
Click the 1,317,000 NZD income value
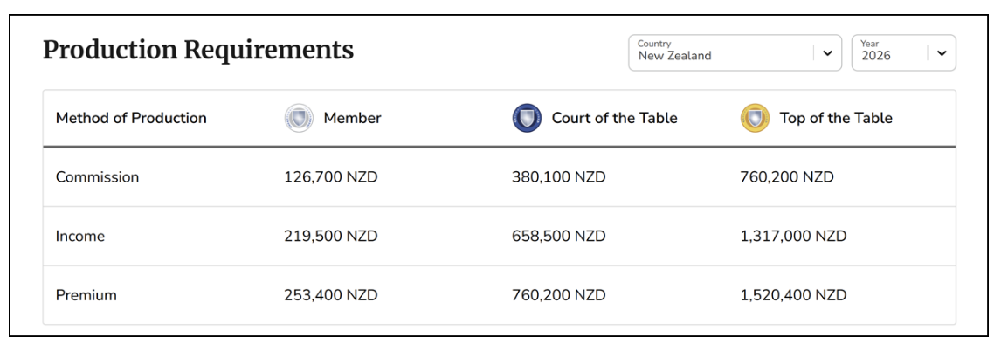pos(792,237)
